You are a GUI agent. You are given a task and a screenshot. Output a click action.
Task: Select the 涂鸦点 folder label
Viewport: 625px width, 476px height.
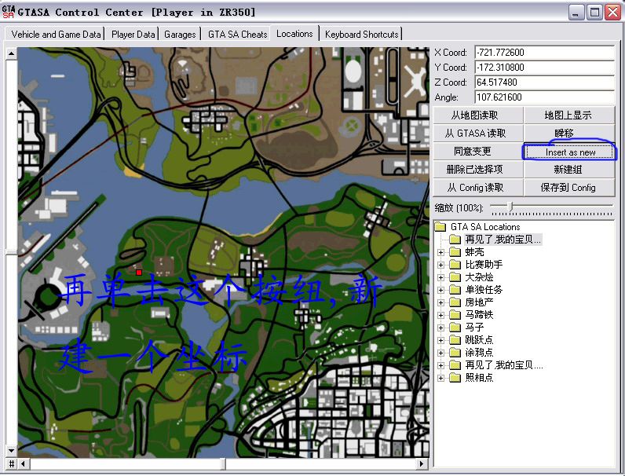tap(479, 353)
